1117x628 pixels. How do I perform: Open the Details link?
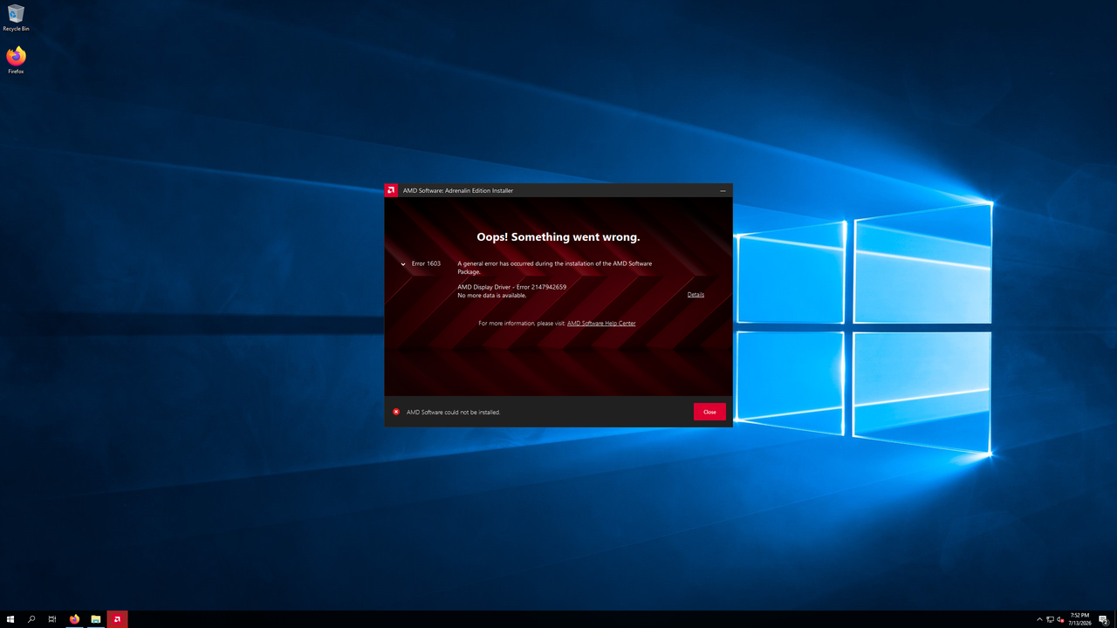click(696, 295)
